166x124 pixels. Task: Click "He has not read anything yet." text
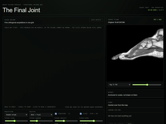click(x=120, y=116)
